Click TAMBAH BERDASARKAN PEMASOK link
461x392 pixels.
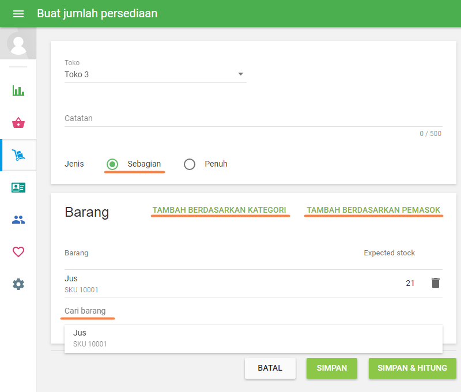tap(373, 210)
